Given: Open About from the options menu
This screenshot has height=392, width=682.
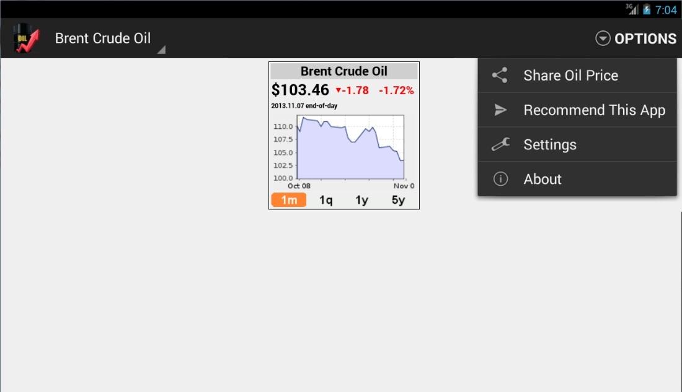Looking at the screenshot, I should 577,178.
